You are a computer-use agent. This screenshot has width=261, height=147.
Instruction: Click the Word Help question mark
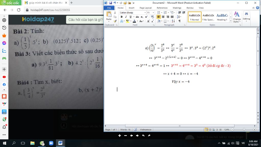[x=257, y=8]
